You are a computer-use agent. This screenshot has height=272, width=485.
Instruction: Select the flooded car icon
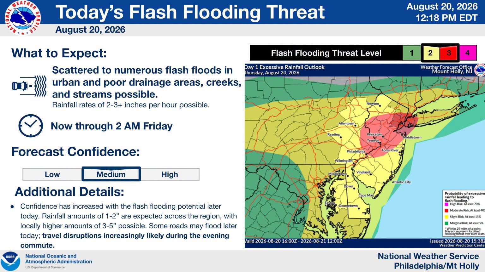[29, 86]
